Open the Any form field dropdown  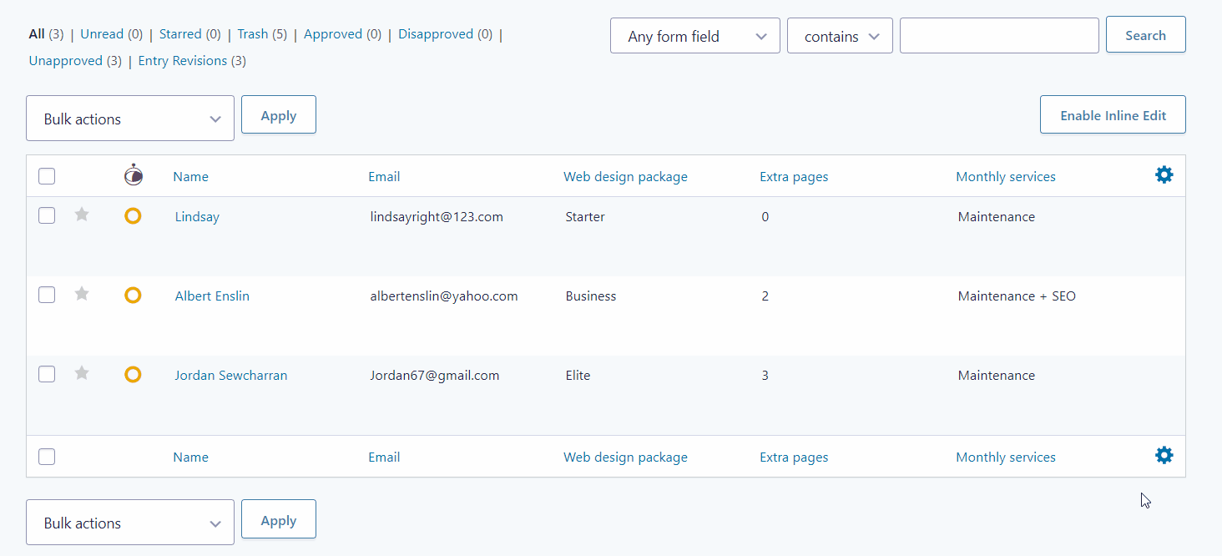[694, 35]
